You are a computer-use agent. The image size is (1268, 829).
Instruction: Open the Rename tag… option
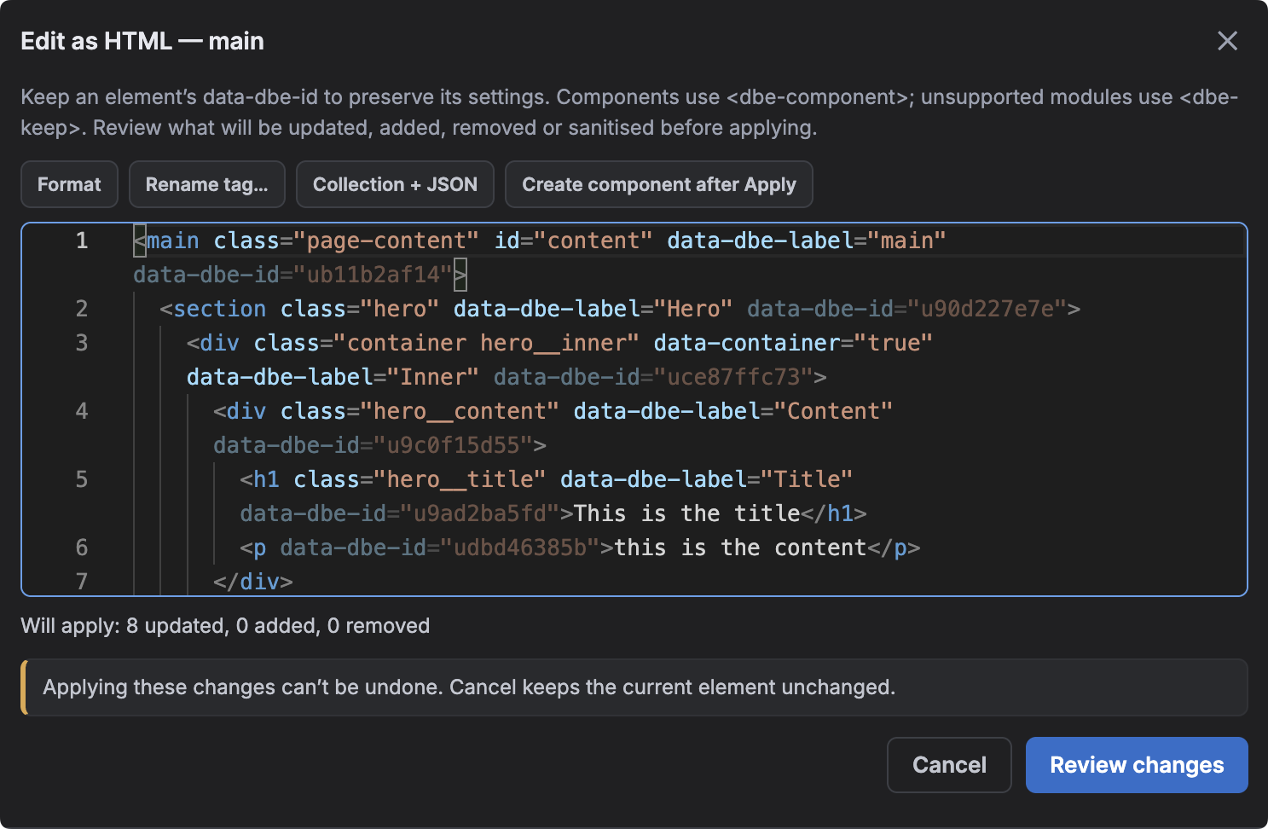pos(207,184)
